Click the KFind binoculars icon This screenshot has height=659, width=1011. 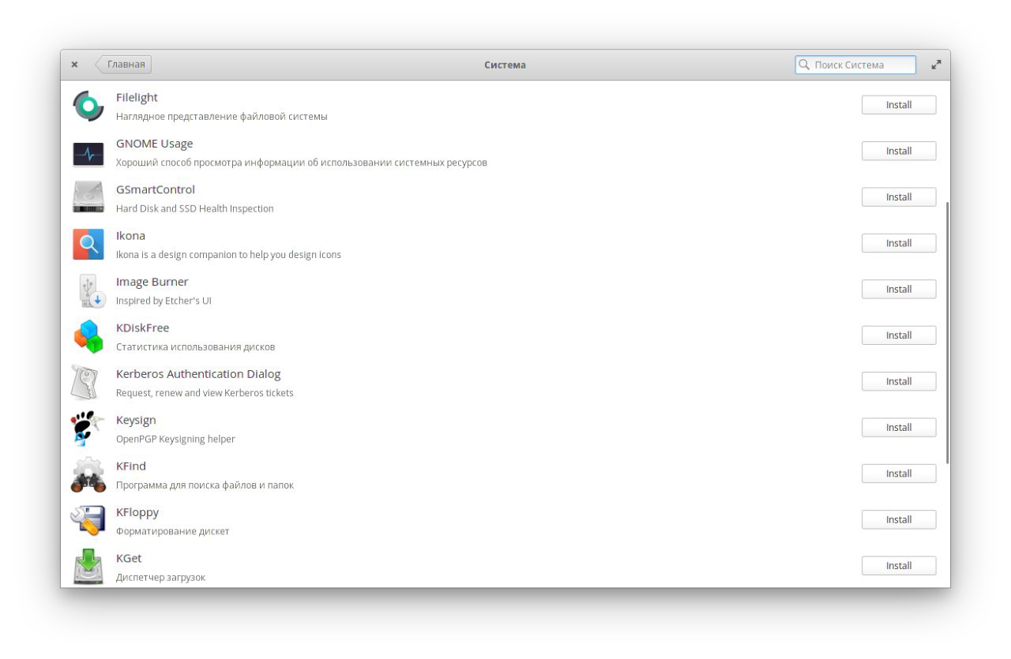coord(88,475)
